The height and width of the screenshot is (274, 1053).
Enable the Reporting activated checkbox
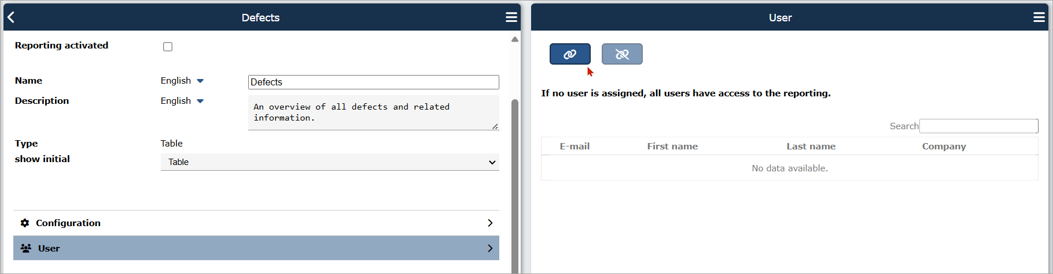pos(168,47)
